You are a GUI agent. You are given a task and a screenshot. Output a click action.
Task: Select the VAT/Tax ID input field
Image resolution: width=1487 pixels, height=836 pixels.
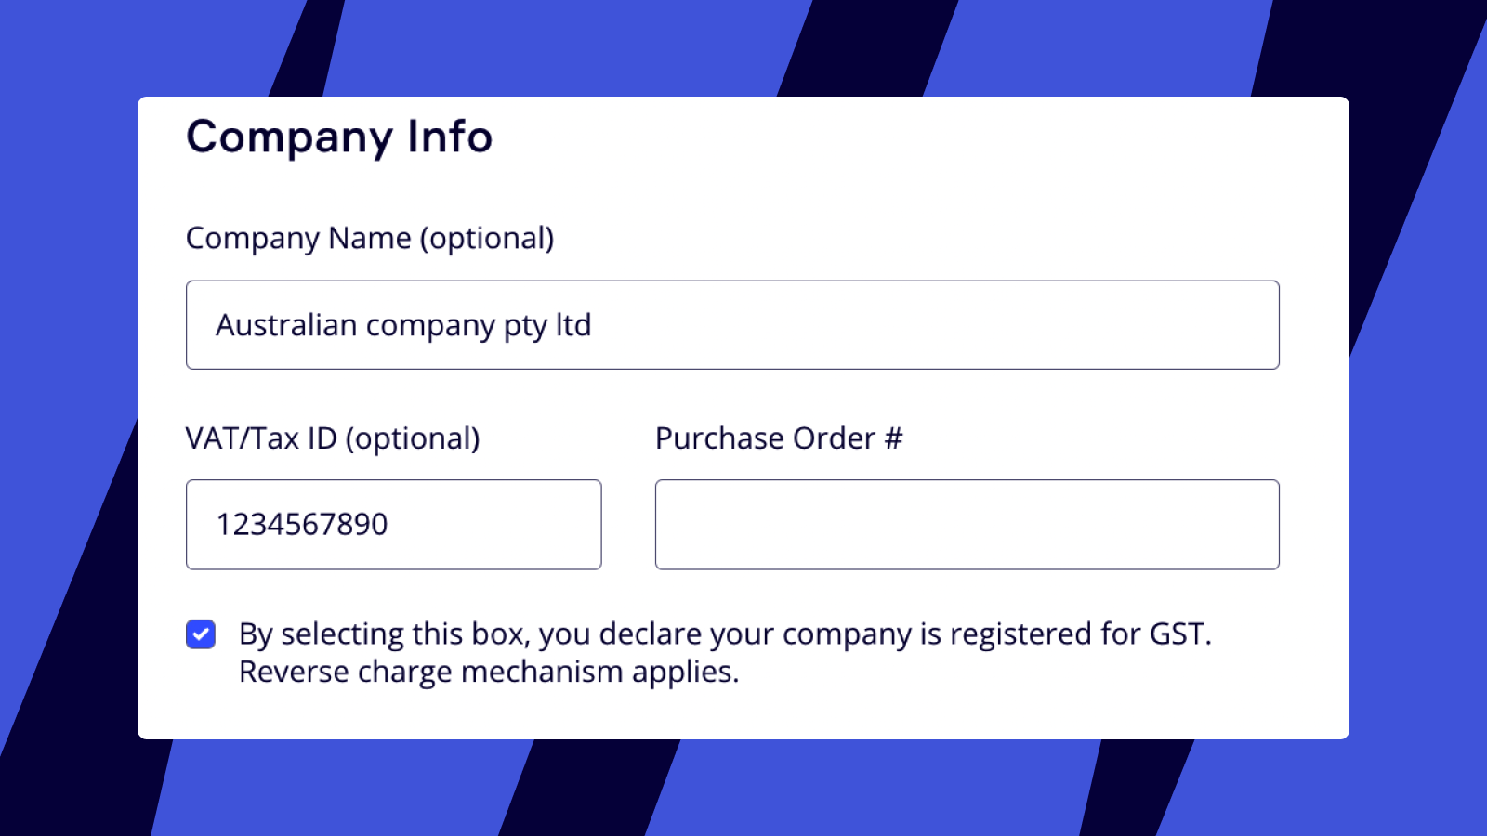coord(393,524)
